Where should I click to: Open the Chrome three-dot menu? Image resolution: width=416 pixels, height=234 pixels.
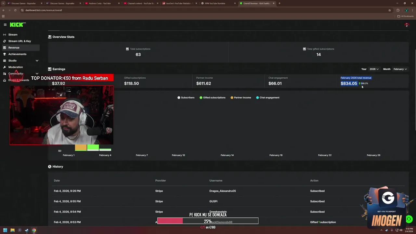click(412, 10)
